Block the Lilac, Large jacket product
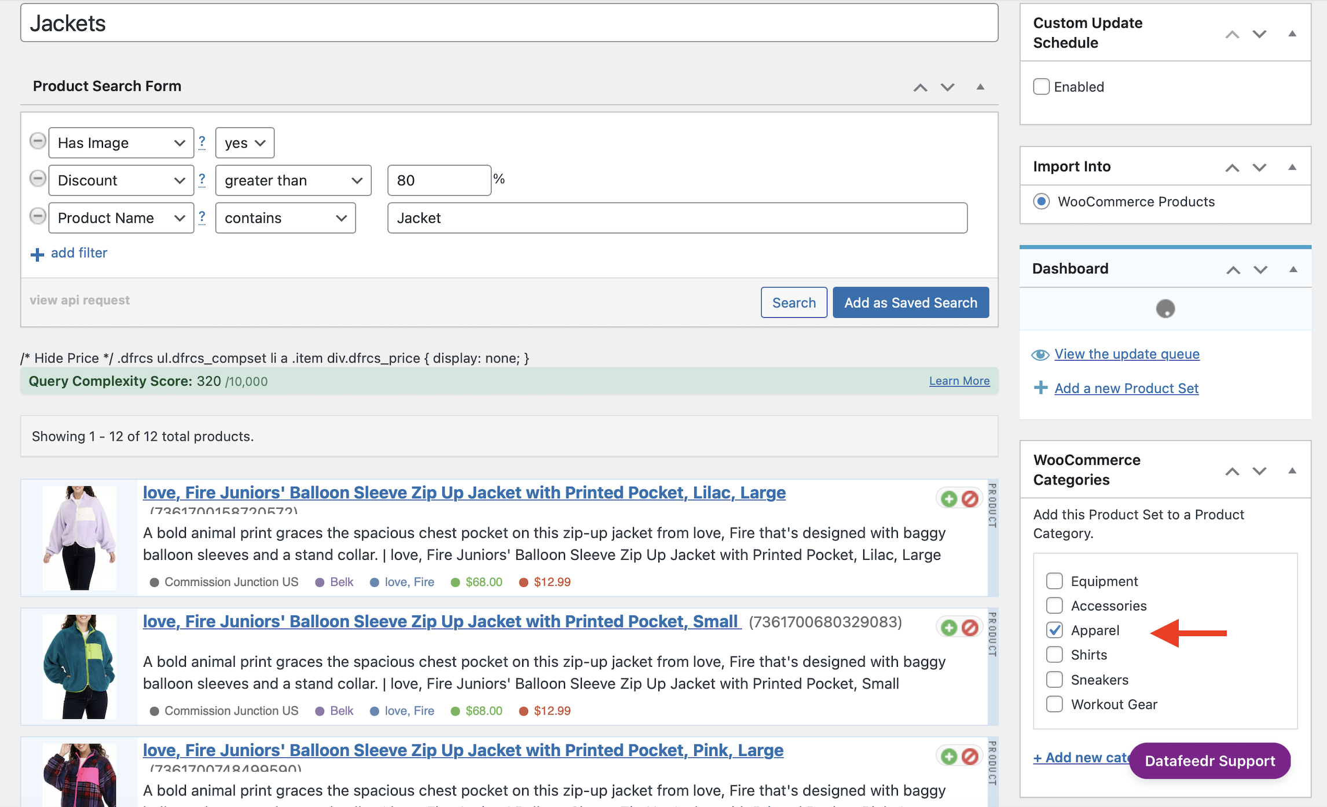This screenshot has height=807, width=1327. (x=970, y=498)
